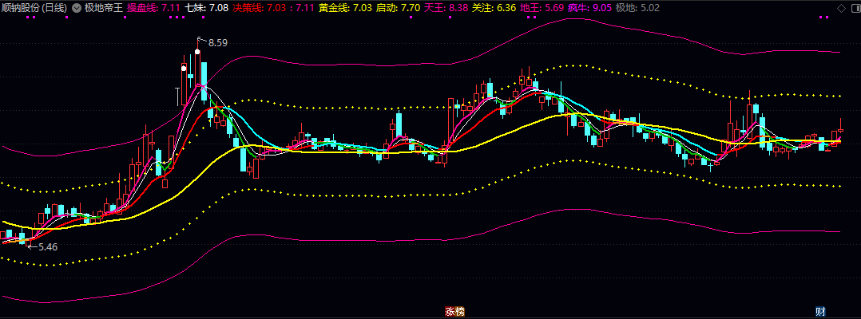
Task: Click the 关注: 6.36 value
Action: [494, 8]
